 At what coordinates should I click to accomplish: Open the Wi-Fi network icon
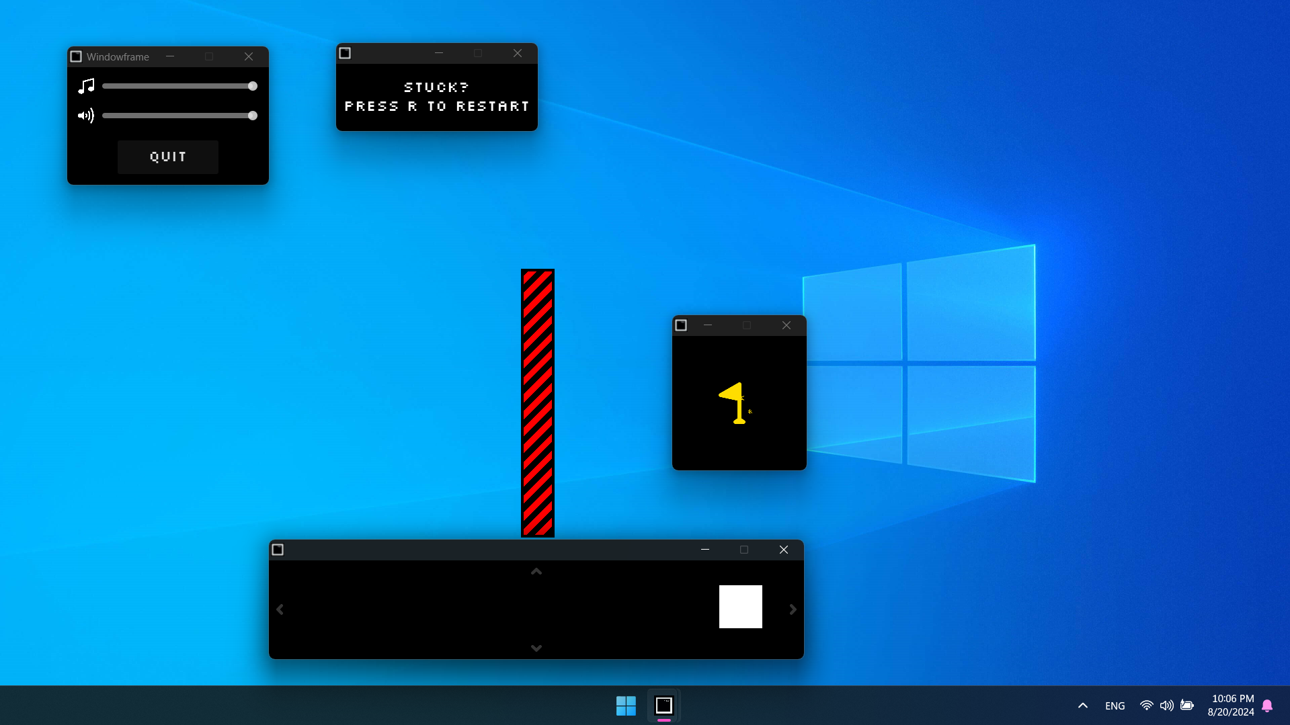[x=1146, y=706]
